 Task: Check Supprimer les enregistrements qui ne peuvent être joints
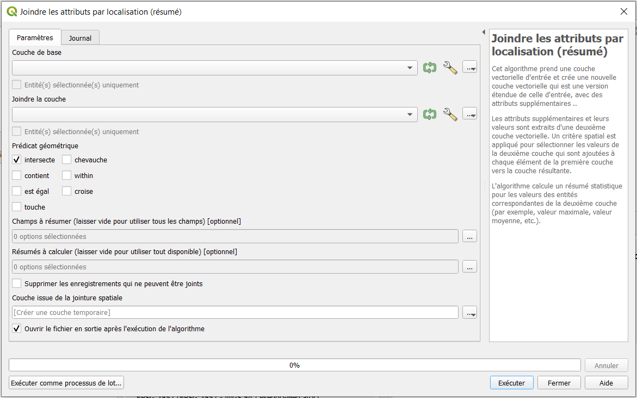(17, 283)
